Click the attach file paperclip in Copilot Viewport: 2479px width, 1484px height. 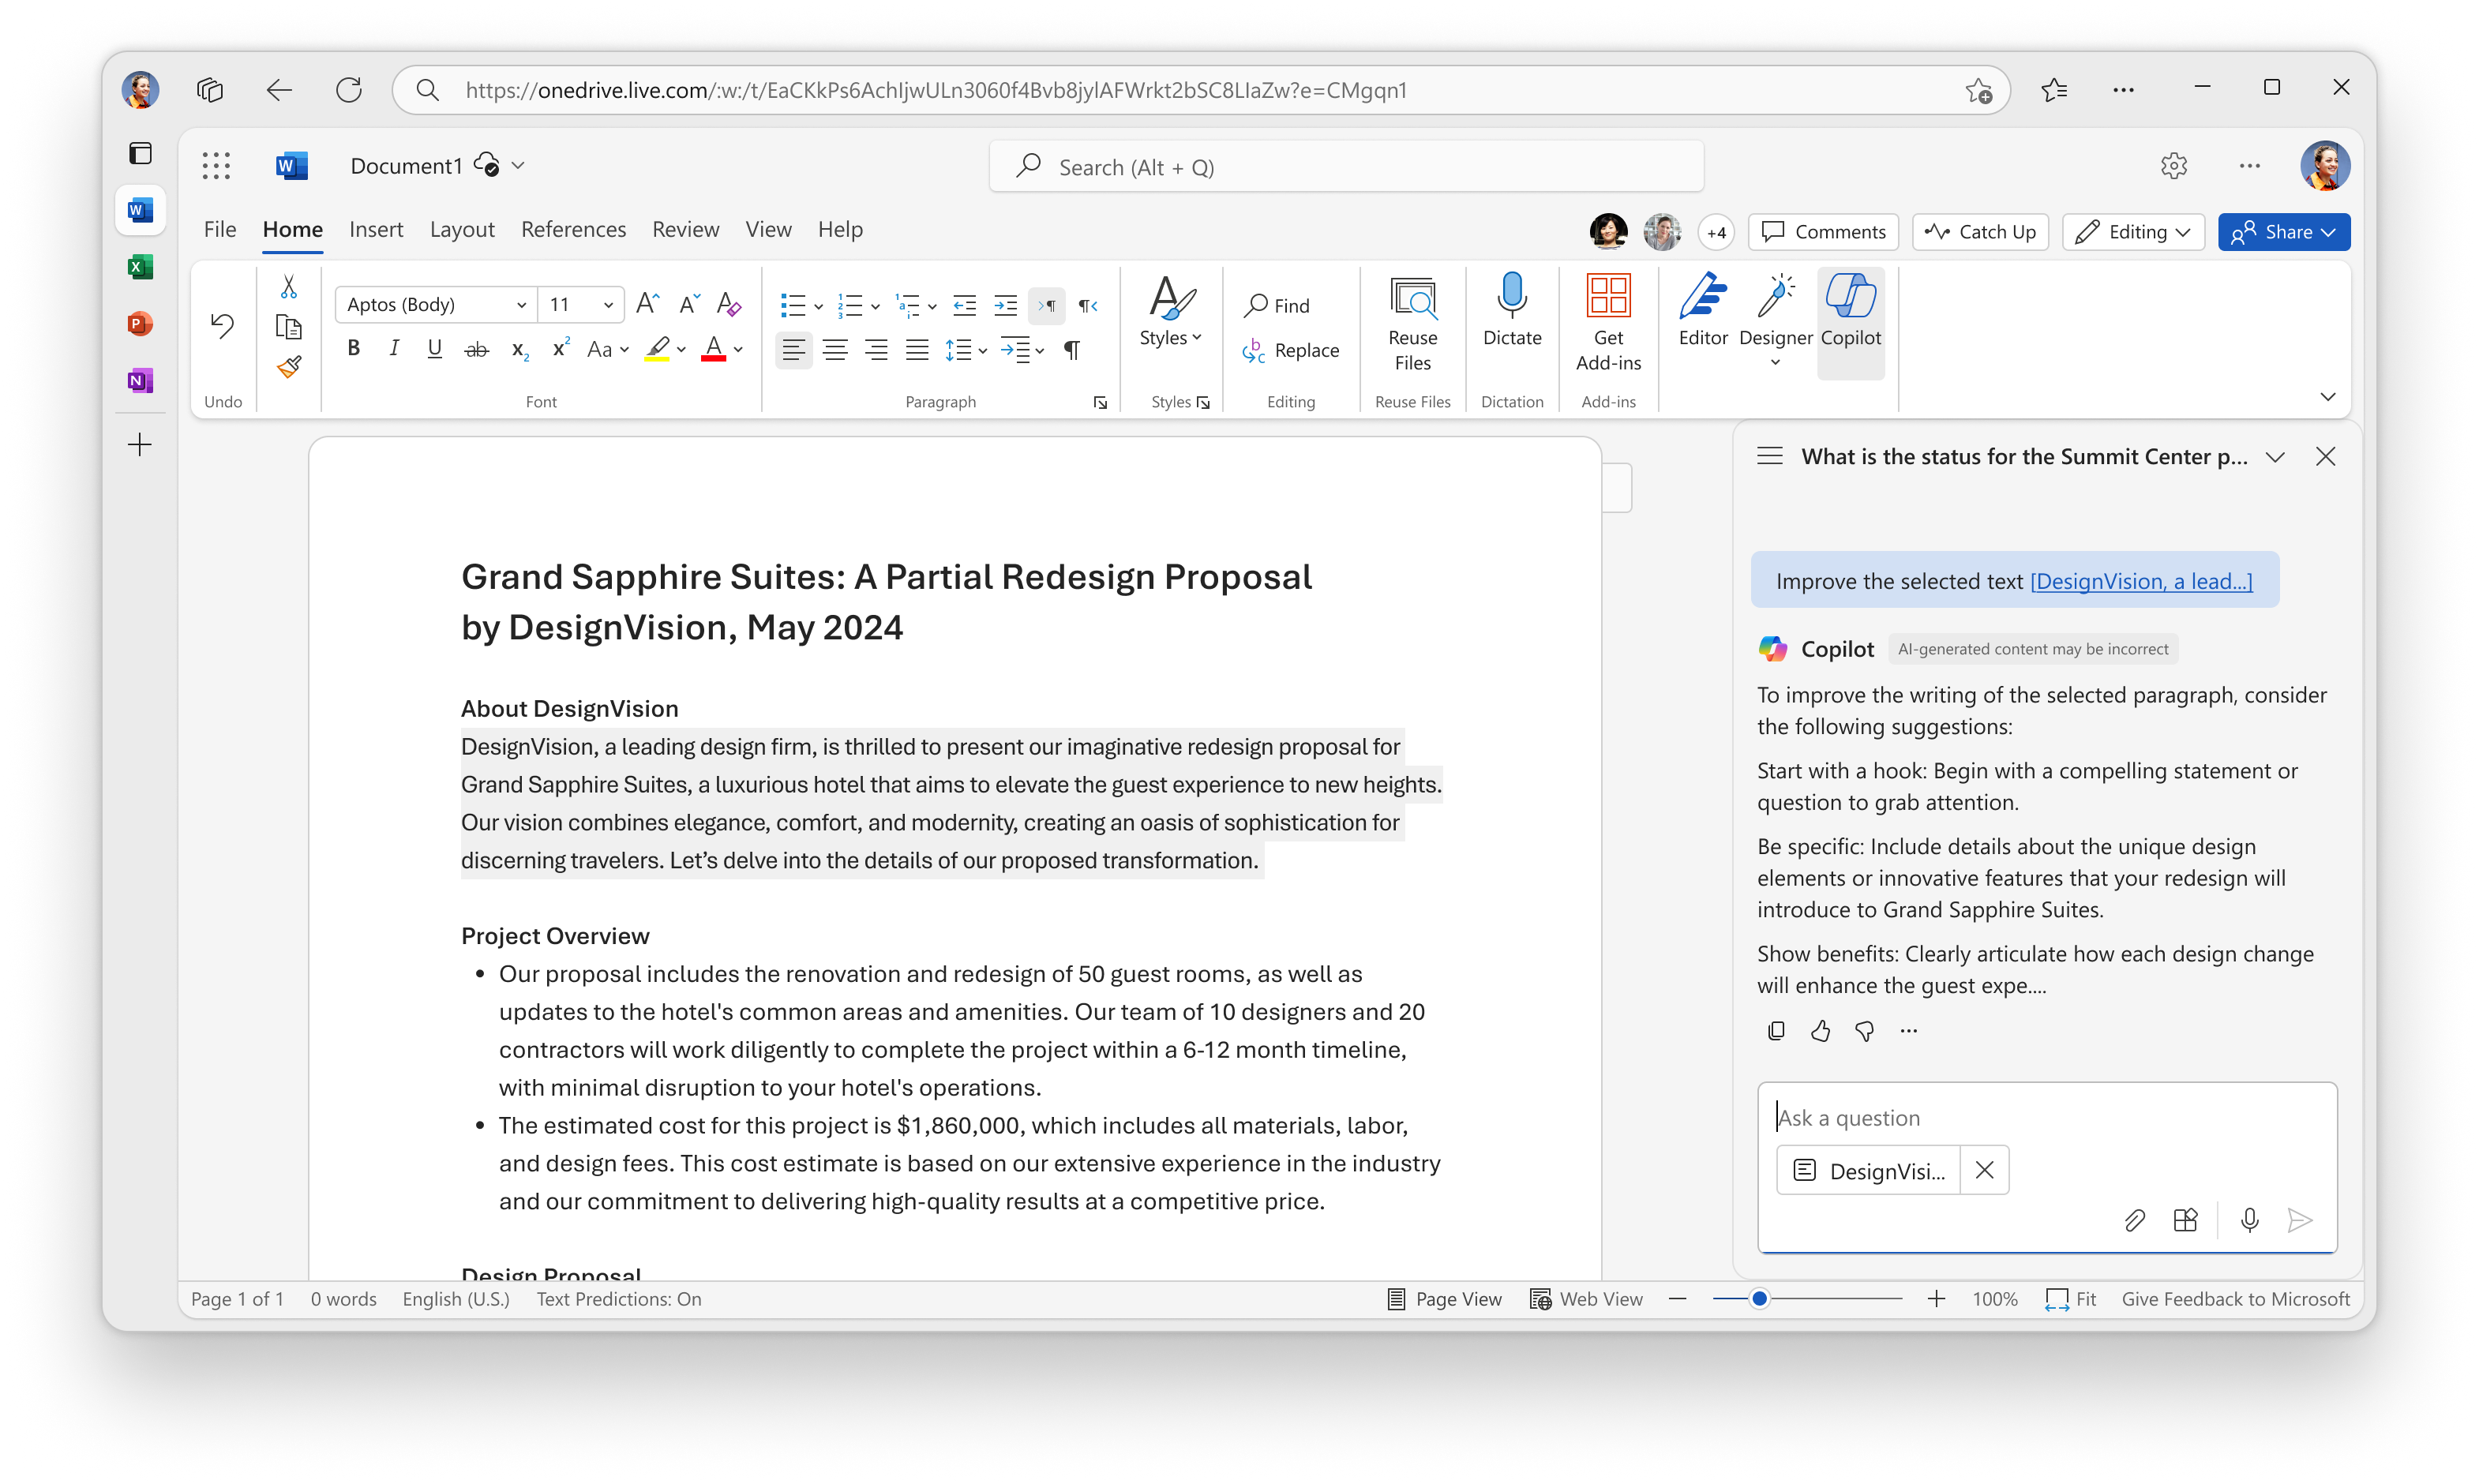click(x=2133, y=1220)
